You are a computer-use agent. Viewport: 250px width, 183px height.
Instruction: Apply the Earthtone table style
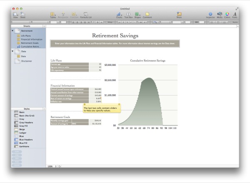pyautogui.click(x=24, y=146)
